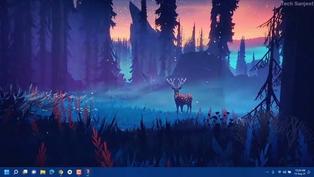Expand hidden system tray icons chevron
The height and width of the screenshot is (177, 314).
tap(267, 172)
